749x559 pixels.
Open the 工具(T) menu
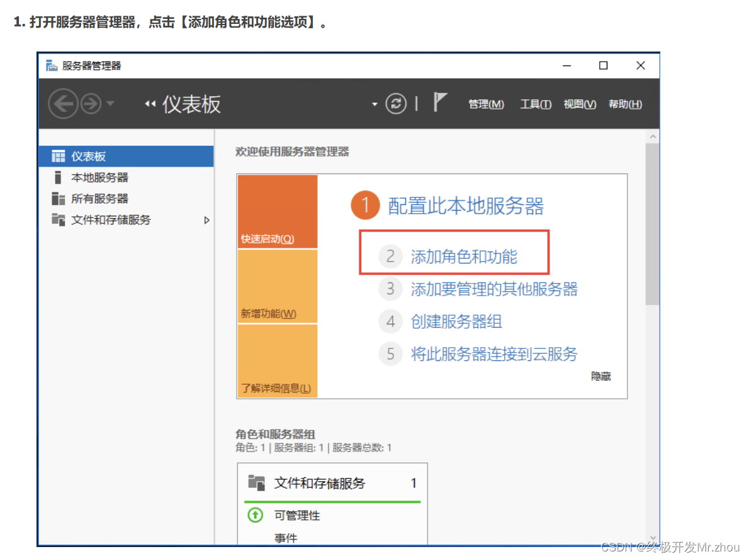(x=536, y=104)
